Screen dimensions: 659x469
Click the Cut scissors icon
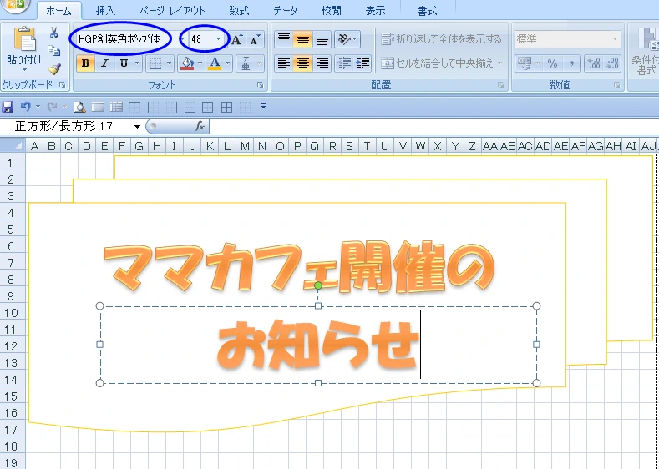[54, 33]
